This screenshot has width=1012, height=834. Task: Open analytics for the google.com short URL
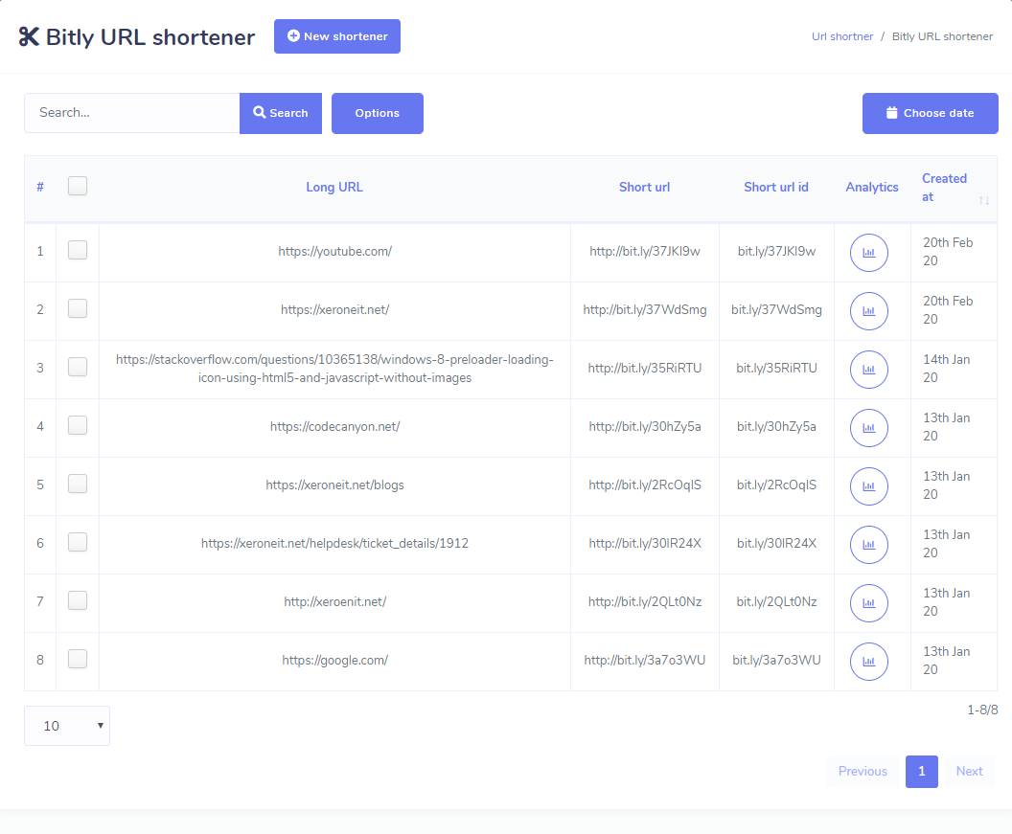[868, 662]
